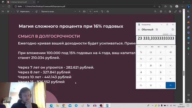
Task: Click the multiply key on calculator
Action: pos(170,65)
